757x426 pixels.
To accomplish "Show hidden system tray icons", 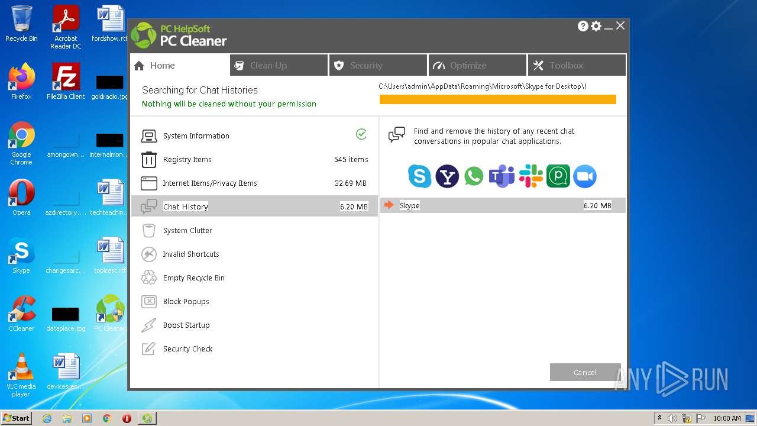I will click(659, 418).
